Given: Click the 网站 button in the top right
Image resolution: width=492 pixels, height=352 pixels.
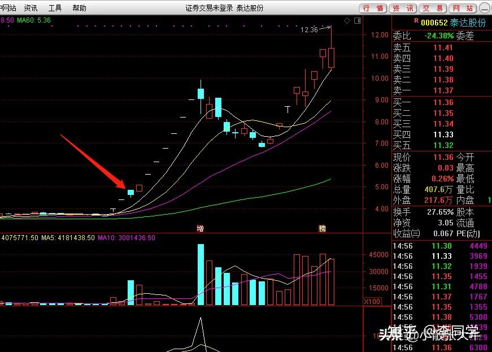Looking at the screenshot, I should (x=463, y=8).
